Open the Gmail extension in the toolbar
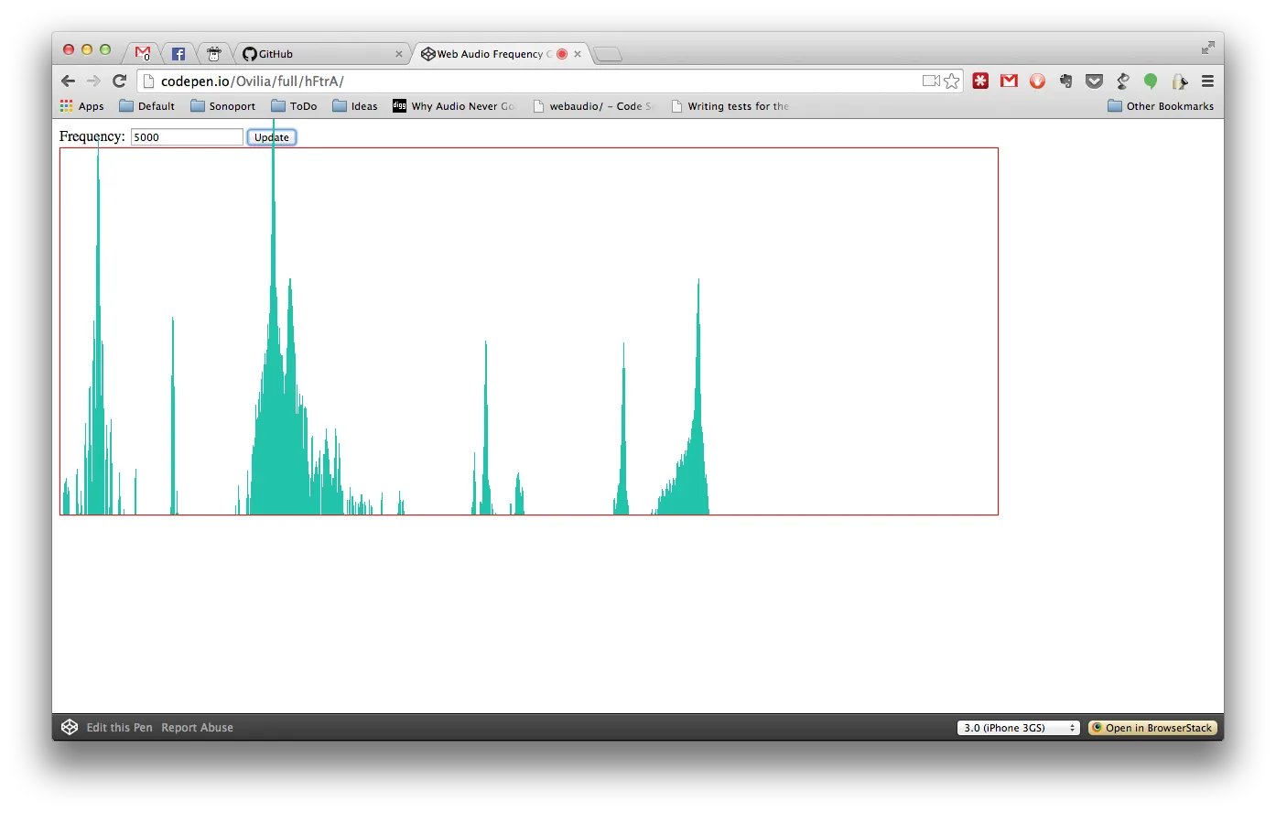 click(1009, 81)
